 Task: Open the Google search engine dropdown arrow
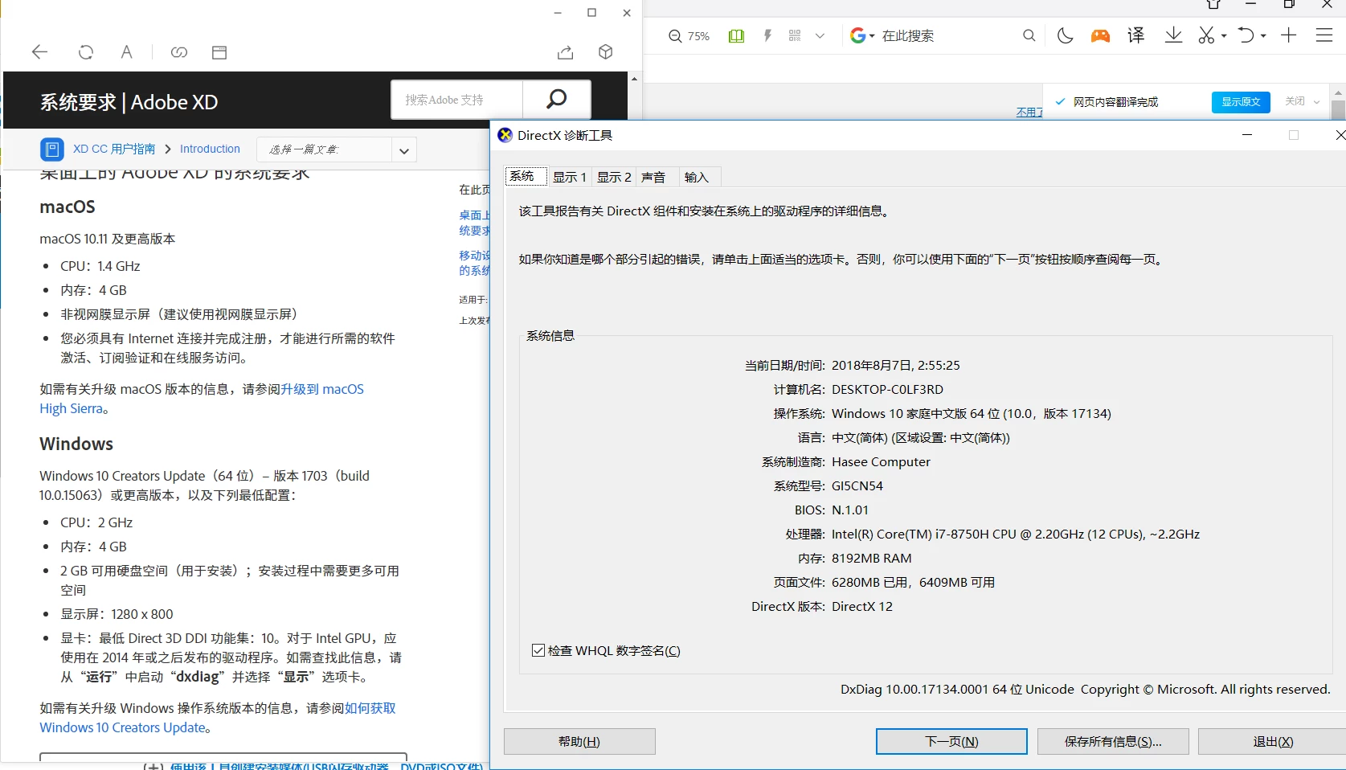[872, 36]
